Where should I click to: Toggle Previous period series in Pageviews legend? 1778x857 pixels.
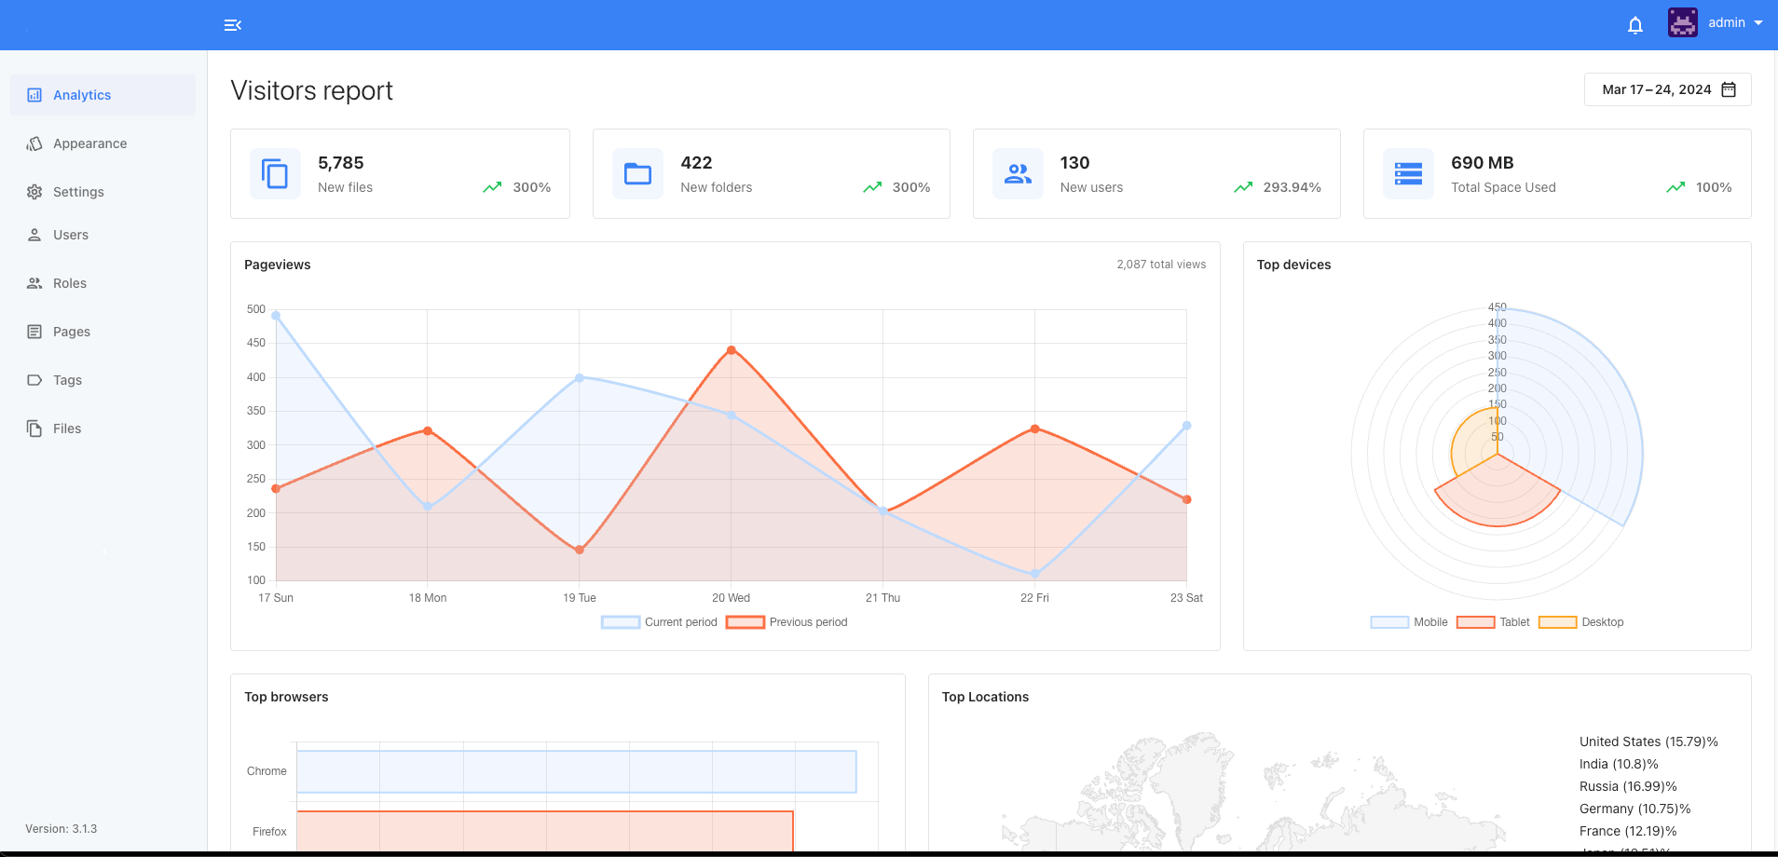pos(787,622)
